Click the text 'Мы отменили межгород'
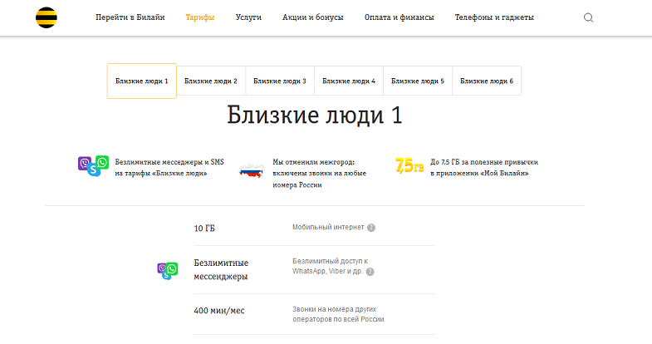The image size is (652, 344). click(x=313, y=162)
